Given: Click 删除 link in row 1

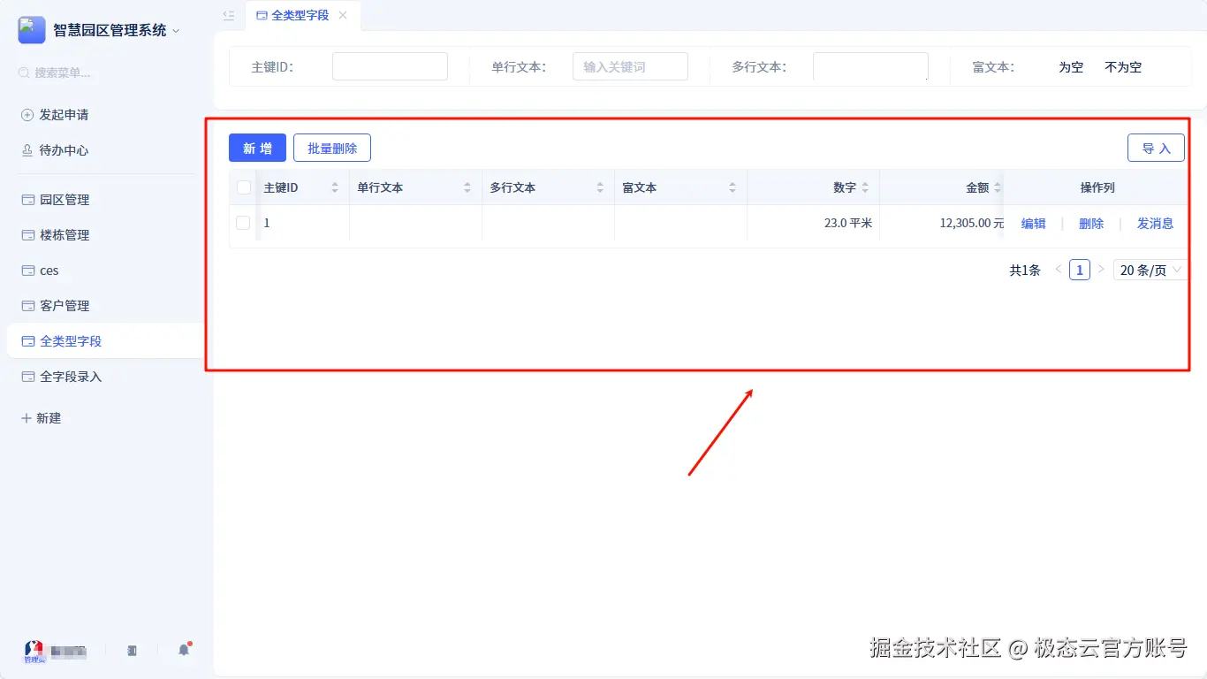Looking at the screenshot, I should point(1091,224).
